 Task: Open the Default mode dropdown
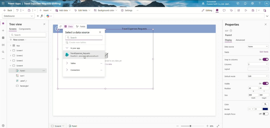[258, 76]
